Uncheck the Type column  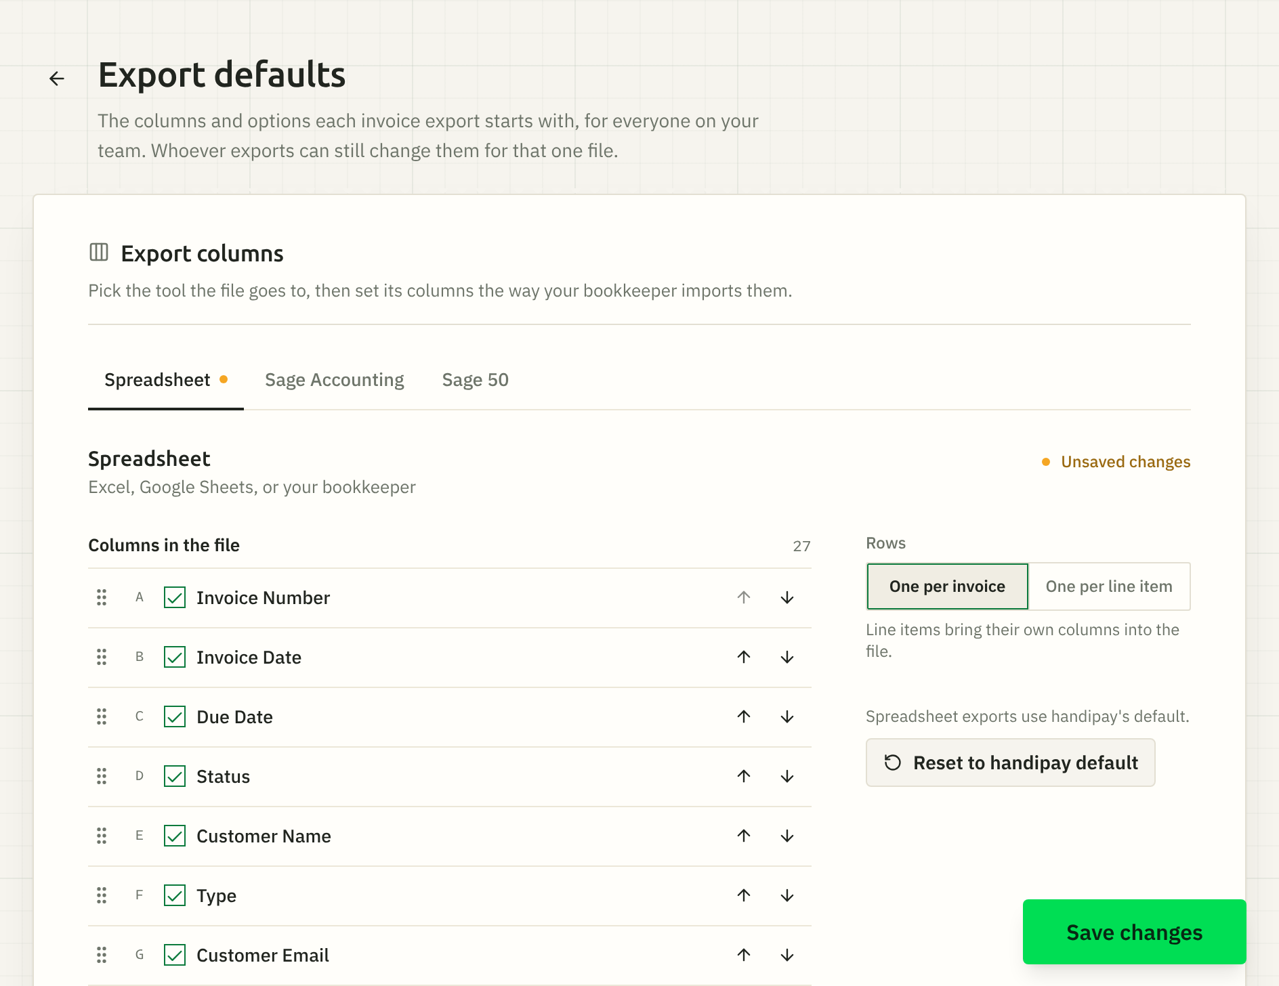tap(175, 895)
